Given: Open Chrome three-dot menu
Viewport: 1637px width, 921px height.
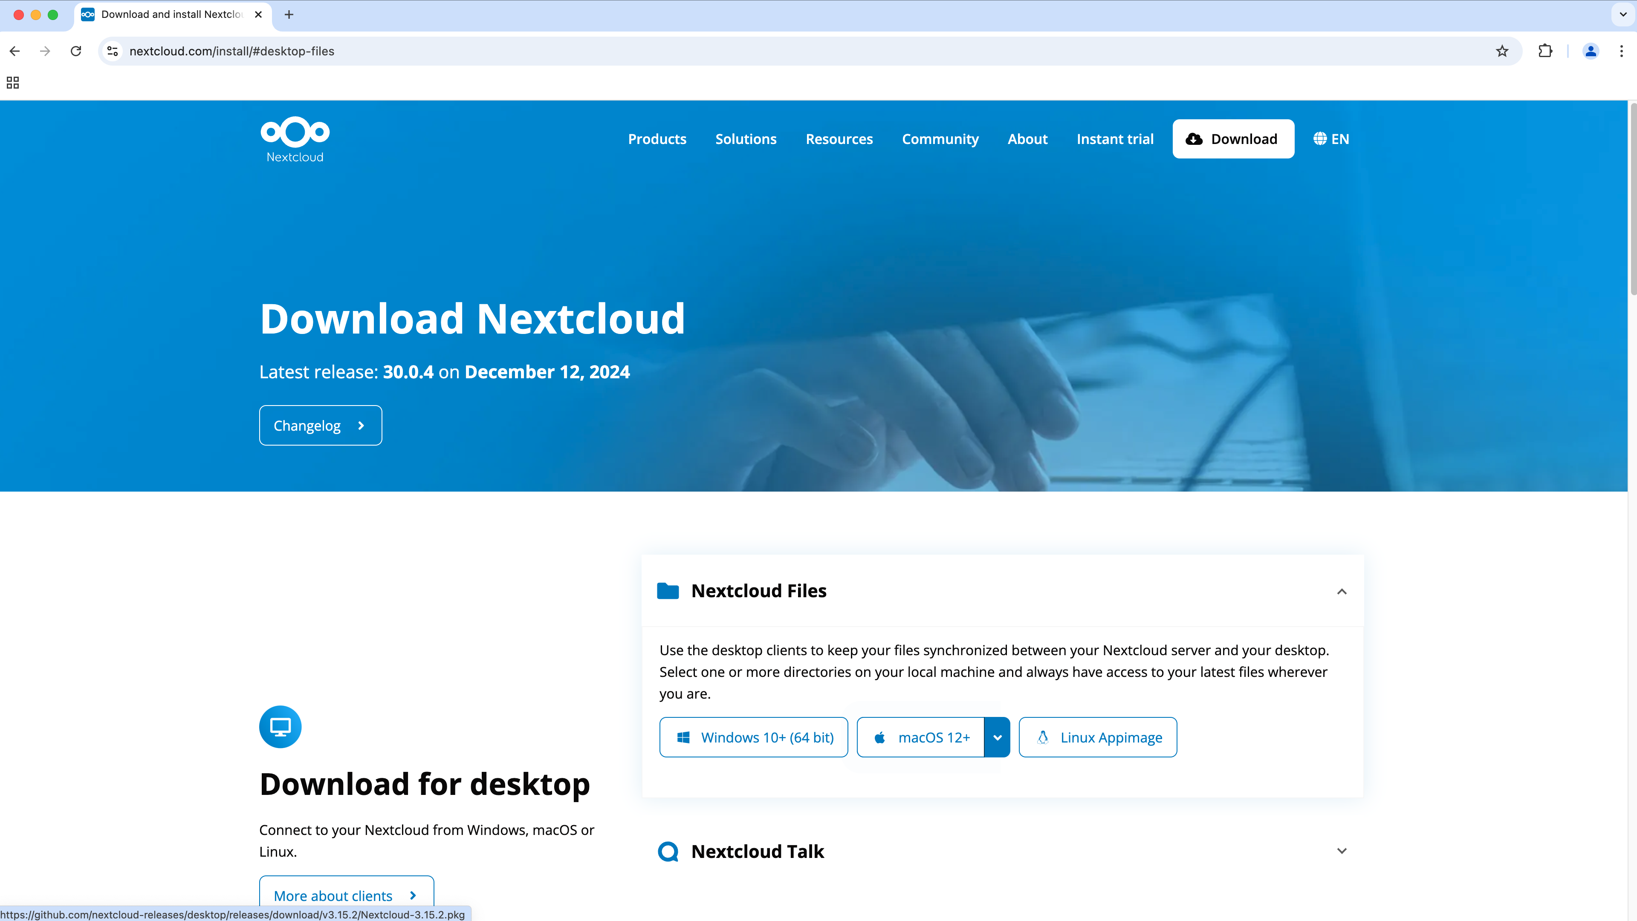Looking at the screenshot, I should point(1621,51).
